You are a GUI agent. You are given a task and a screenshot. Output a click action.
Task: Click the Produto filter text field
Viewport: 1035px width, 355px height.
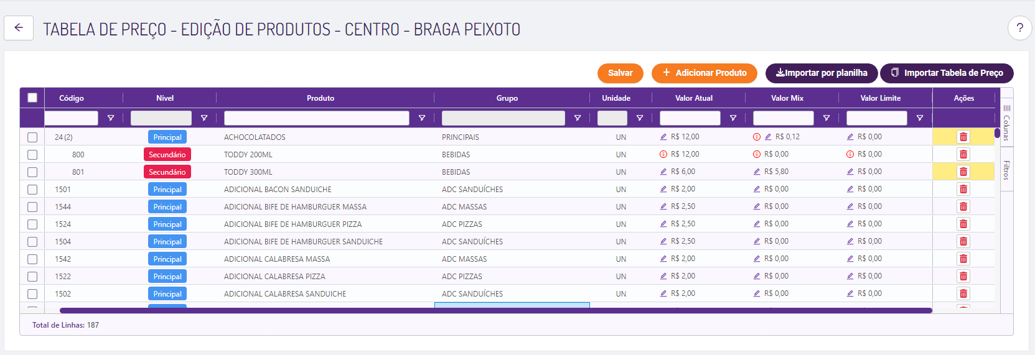point(316,118)
